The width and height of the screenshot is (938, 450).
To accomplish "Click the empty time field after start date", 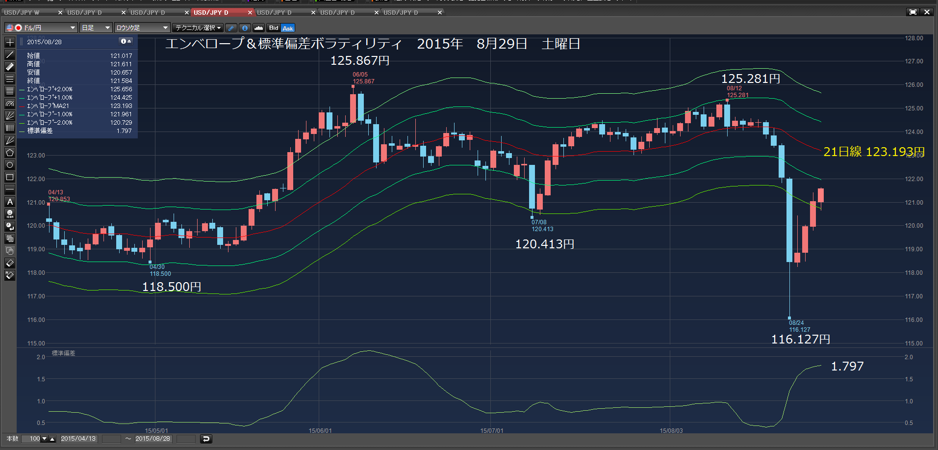I will pos(111,439).
